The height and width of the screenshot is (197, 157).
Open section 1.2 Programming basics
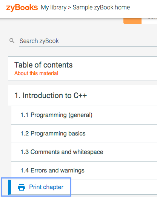(84, 134)
